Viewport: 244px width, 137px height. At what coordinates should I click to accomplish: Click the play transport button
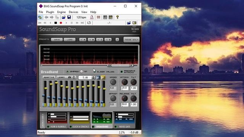[x=66, y=23]
